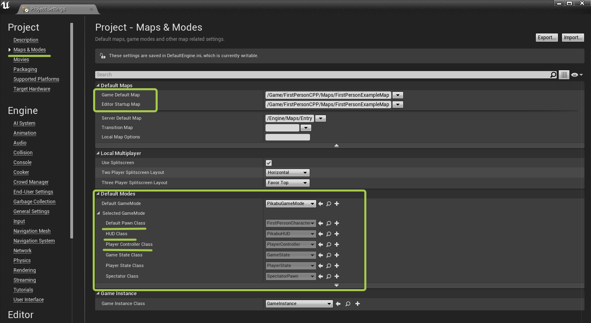Create new Player Controller Class with plus
Image resolution: width=591 pixels, height=323 pixels.
point(337,245)
